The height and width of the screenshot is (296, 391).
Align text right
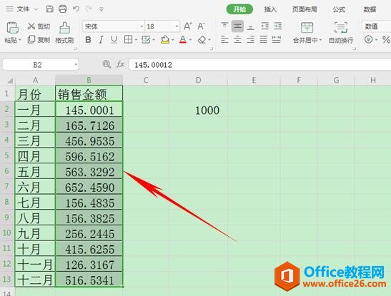(x=251, y=39)
